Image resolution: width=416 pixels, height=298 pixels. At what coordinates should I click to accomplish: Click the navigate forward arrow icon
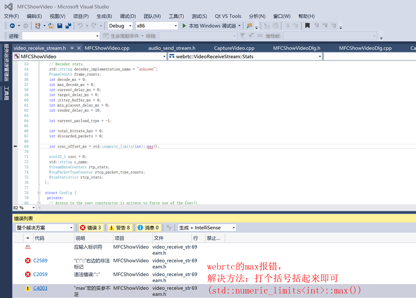coord(25,26)
